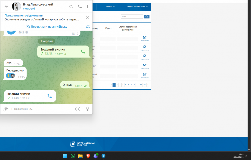
Task: Go to previous page with the left arrow
Action: click(x=111, y=85)
